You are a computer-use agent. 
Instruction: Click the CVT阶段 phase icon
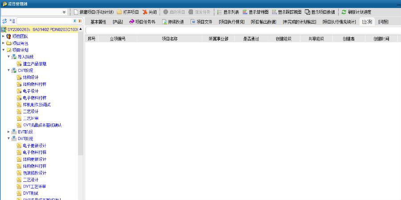pyautogui.click(x=14, y=70)
